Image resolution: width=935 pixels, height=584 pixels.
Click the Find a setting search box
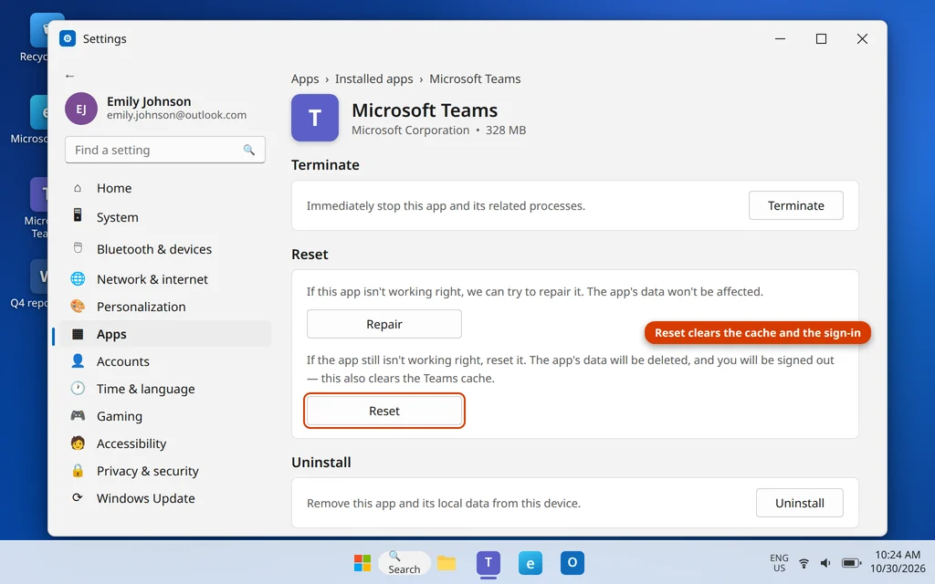click(165, 151)
